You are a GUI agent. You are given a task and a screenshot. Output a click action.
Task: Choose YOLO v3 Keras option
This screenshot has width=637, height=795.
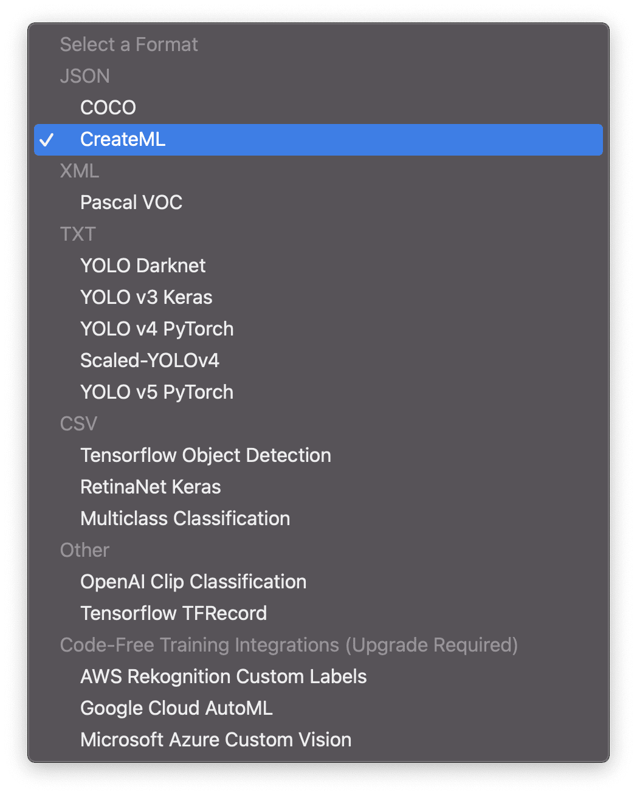point(146,297)
